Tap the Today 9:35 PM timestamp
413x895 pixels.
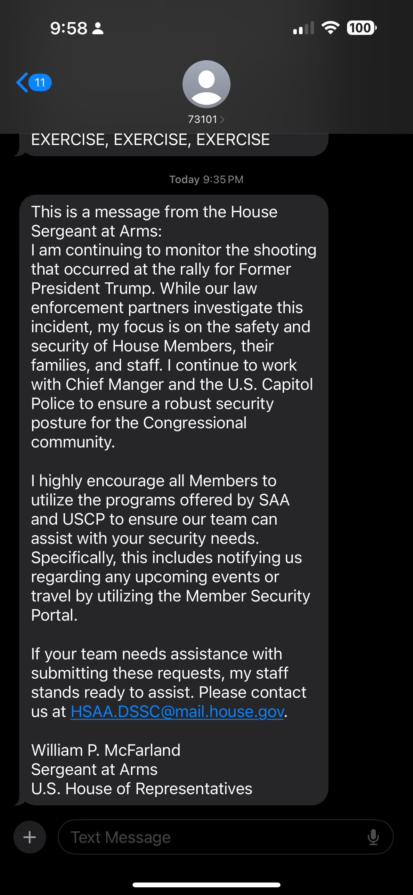[x=206, y=179]
